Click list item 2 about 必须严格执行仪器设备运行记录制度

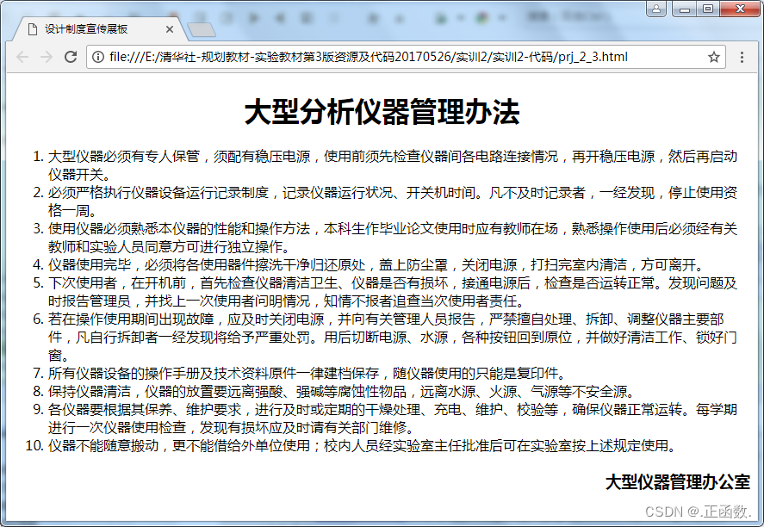392,201
